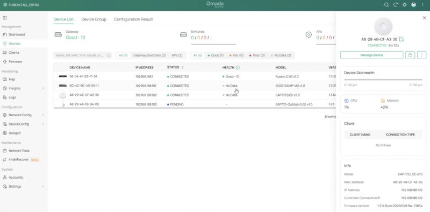Expand the Settings submenu

43,187
